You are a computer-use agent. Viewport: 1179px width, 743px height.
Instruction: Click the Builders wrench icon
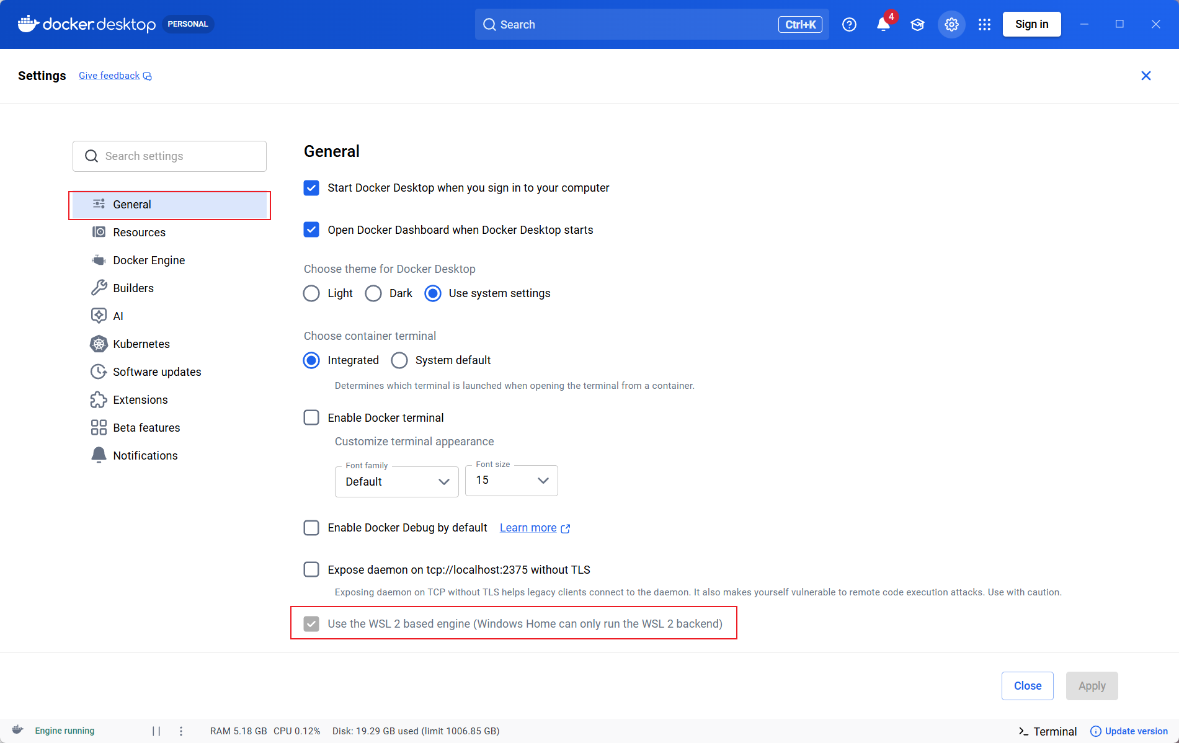pos(99,288)
